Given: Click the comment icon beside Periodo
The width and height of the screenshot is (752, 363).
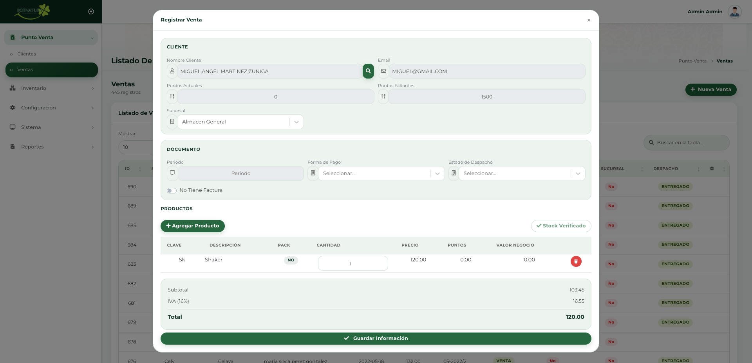Looking at the screenshot, I should tap(172, 173).
